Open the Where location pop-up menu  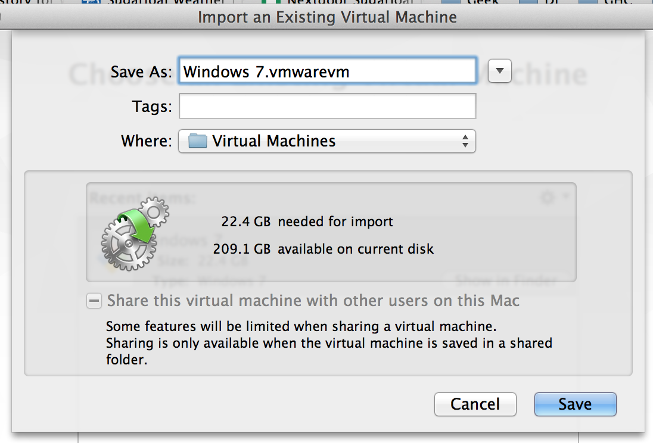coord(326,141)
